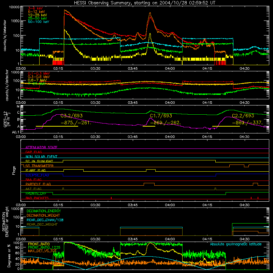
Task: Select the SC_TRANSMITTER flag label
Action: coord(39,166)
